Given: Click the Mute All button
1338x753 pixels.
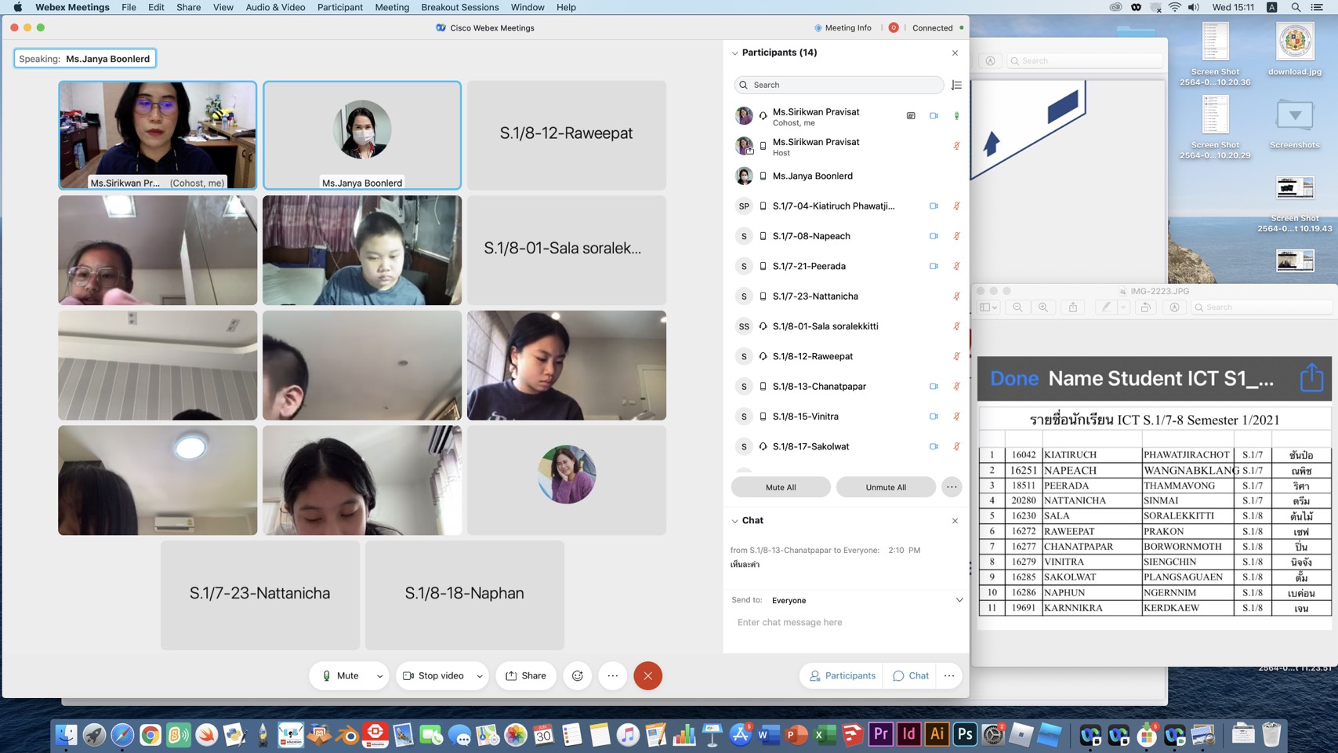Looking at the screenshot, I should pos(781,487).
